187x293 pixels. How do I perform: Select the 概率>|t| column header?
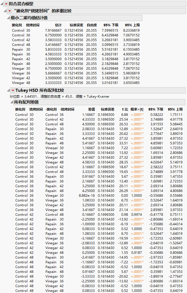(x=137, y=109)
